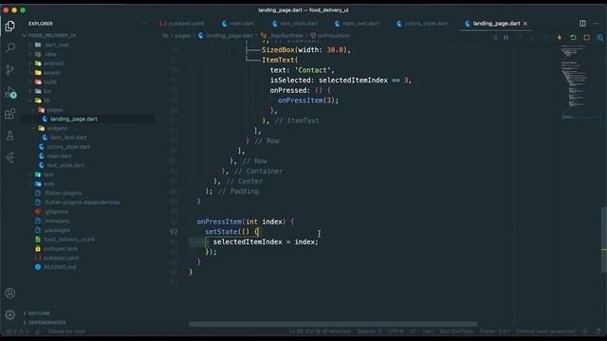Expand the .dart_tool folder
Viewport: 607px width, 341px height.
point(56,45)
